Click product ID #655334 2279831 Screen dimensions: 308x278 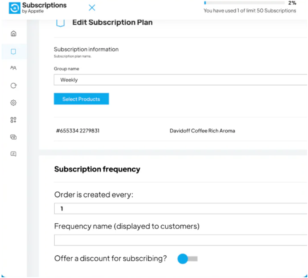tap(78, 131)
